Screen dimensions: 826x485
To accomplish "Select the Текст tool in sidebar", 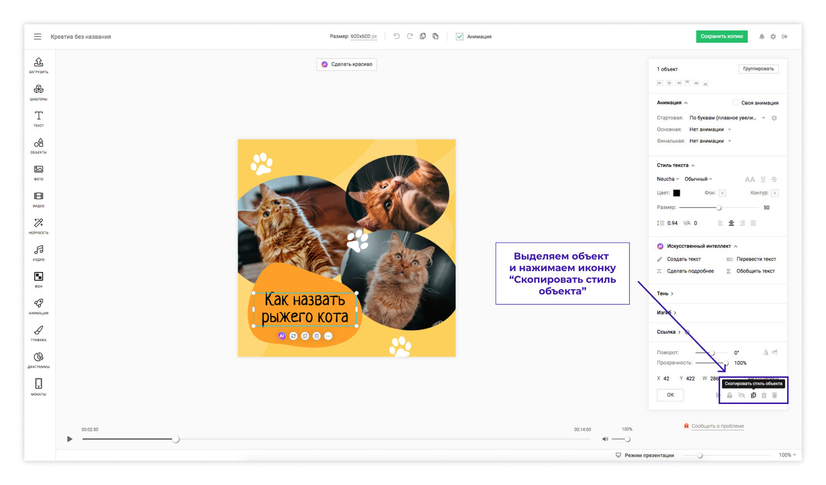I will pos(38,118).
